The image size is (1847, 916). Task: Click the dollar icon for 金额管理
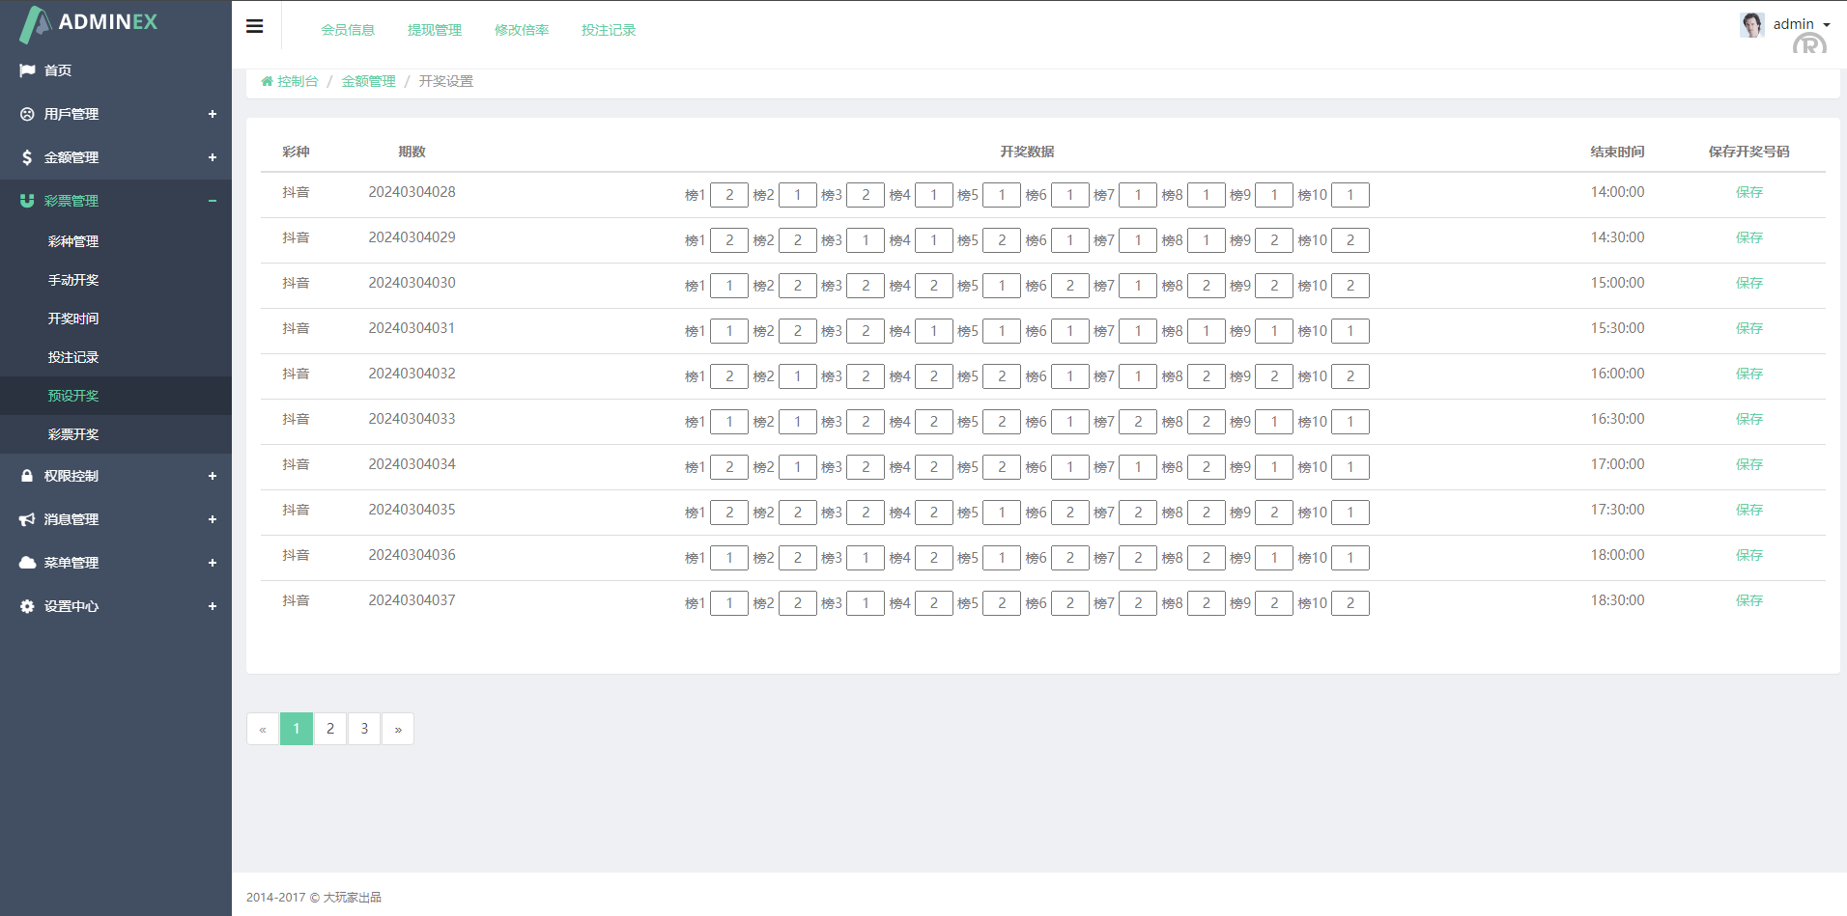pyautogui.click(x=27, y=157)
